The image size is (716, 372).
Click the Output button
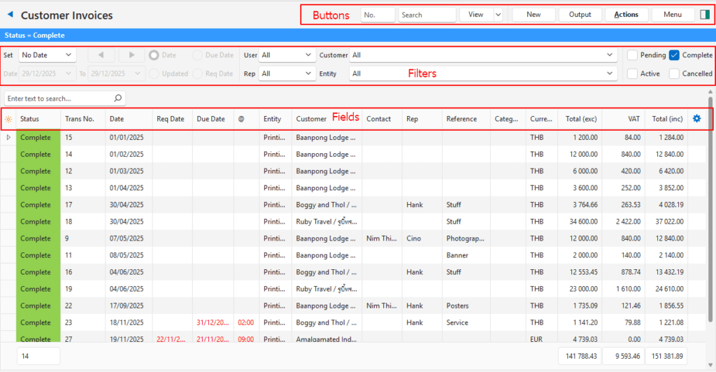pyautogui.click(x=580, y=15)
